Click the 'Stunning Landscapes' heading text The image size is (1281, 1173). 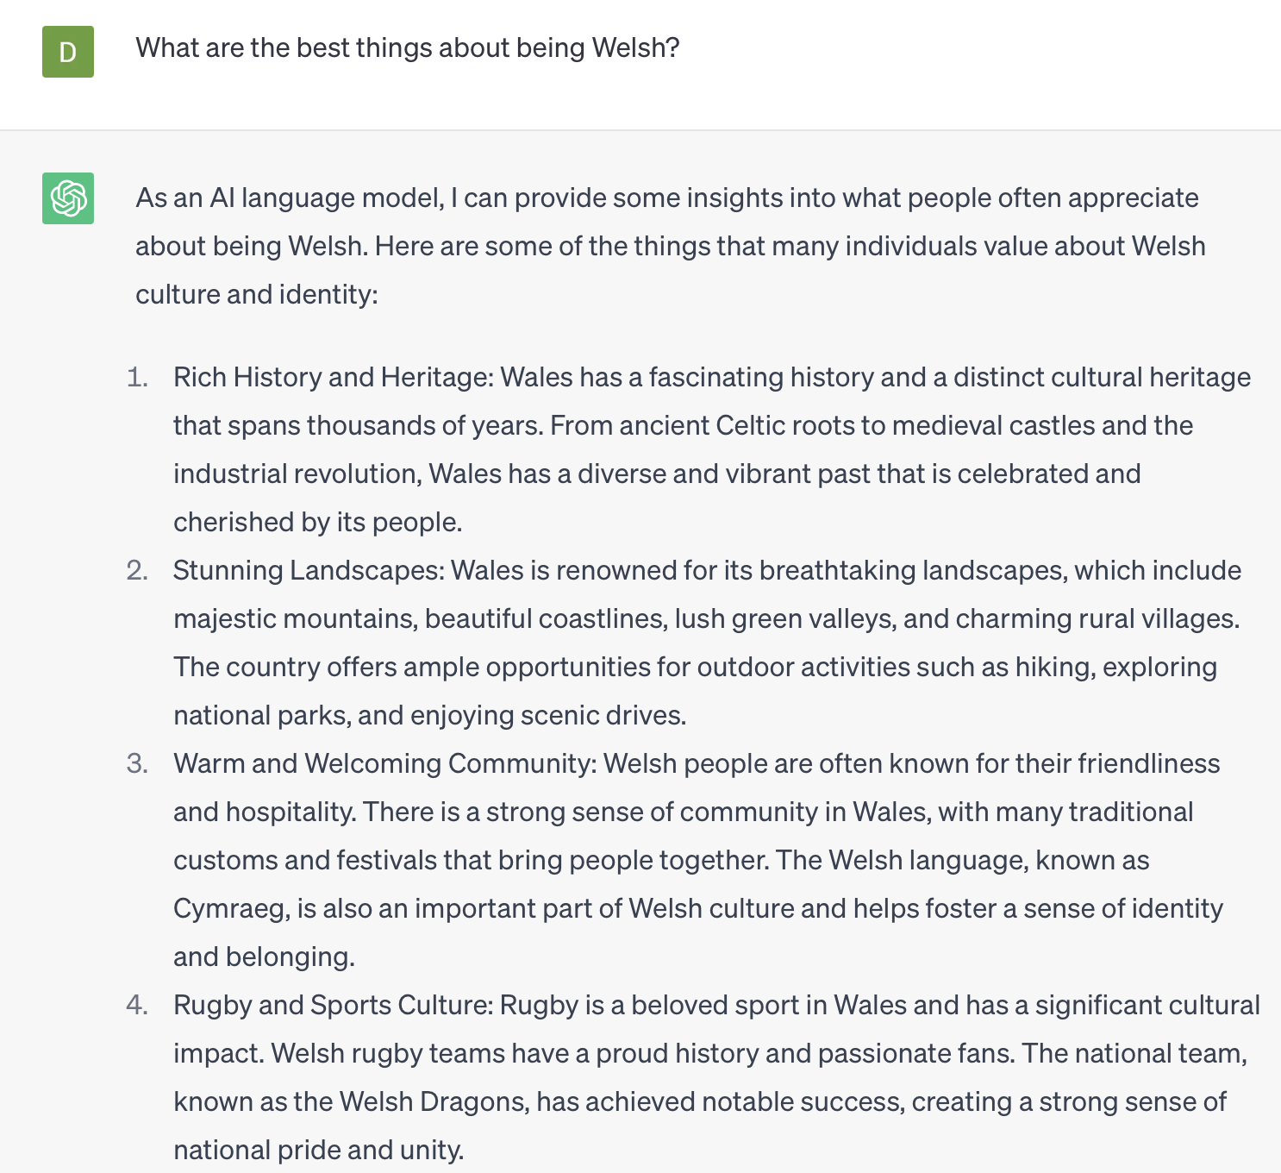click(x=309, y=570)
